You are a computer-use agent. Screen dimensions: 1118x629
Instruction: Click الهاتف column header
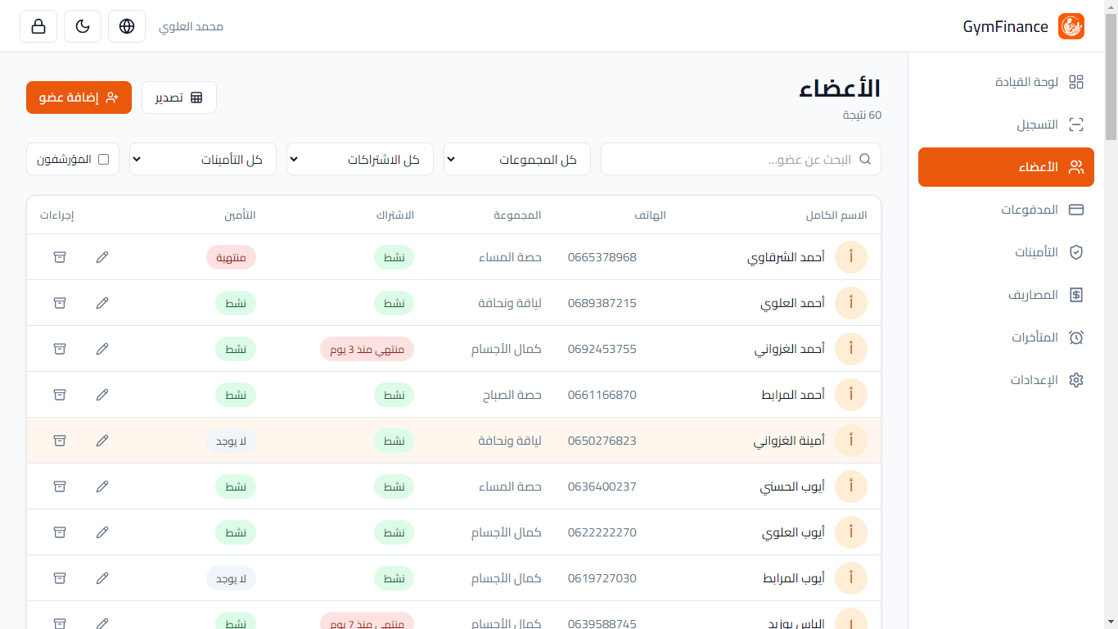coord(651,215)
